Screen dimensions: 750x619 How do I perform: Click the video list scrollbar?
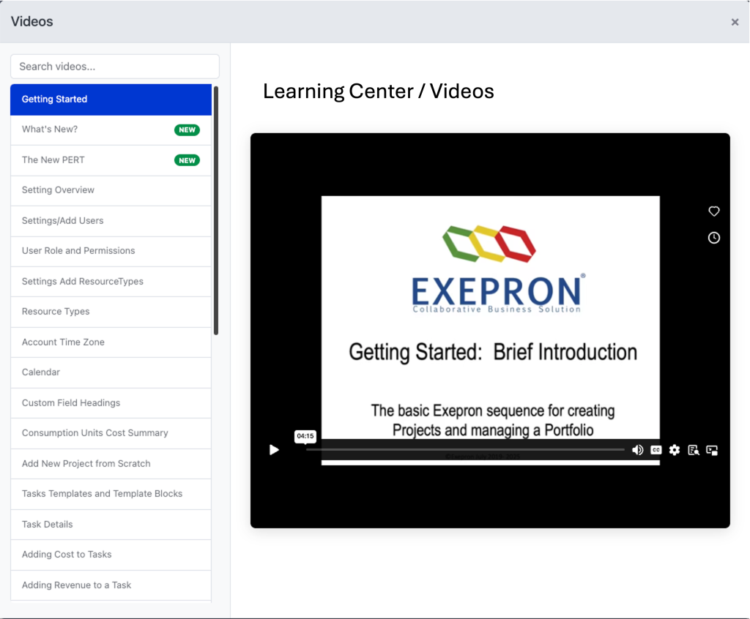[216, 211]
